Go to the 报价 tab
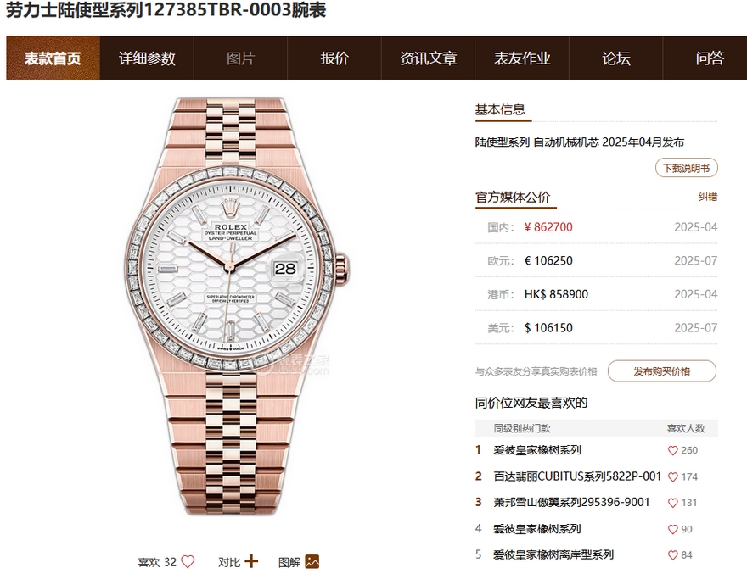Viewport: 747px width, 585px height. (334, 58)
